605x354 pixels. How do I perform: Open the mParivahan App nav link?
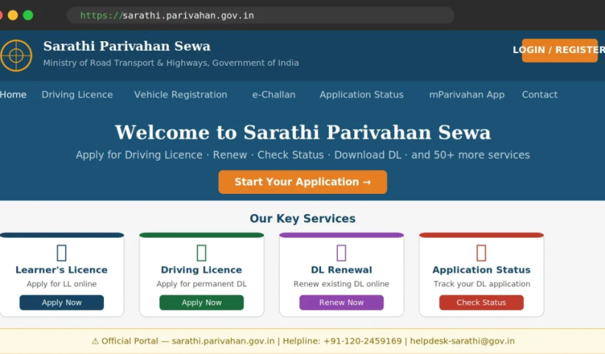pyautogui.click(x=467, y=94)
